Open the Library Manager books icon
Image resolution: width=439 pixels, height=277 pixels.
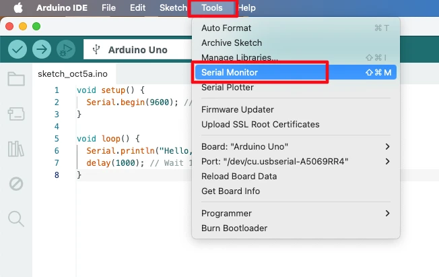tap(15, 148)
